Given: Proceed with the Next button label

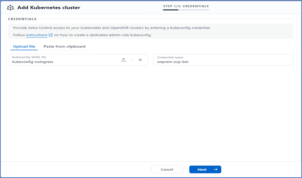Looking at the screenshot, I should (202, 169).
